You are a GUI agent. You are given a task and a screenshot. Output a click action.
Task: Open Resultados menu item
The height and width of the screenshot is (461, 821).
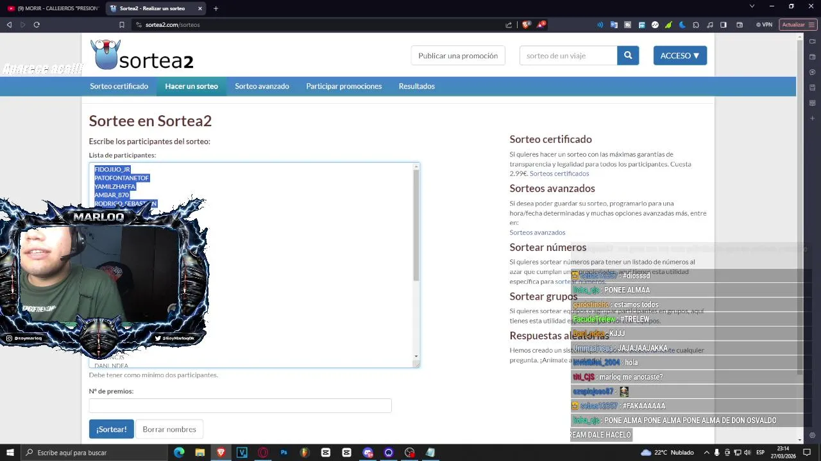pos(416,86)
